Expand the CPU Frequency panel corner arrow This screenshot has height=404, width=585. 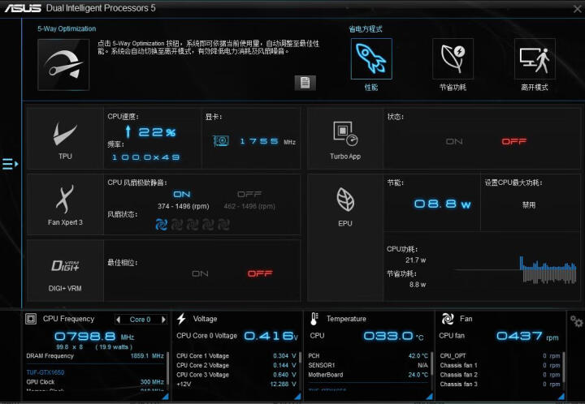pyautogui.click(x=166, y=397)
